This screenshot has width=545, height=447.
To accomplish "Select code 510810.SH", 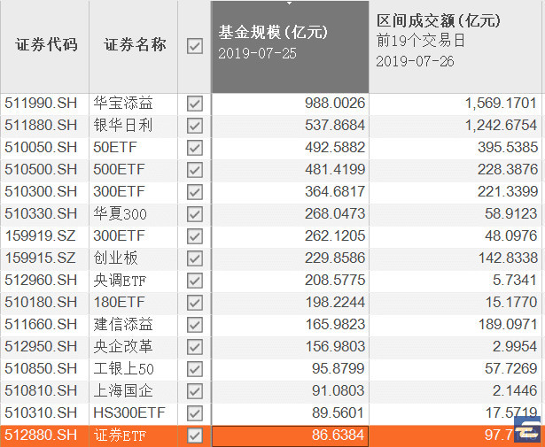I will (41, 390).
